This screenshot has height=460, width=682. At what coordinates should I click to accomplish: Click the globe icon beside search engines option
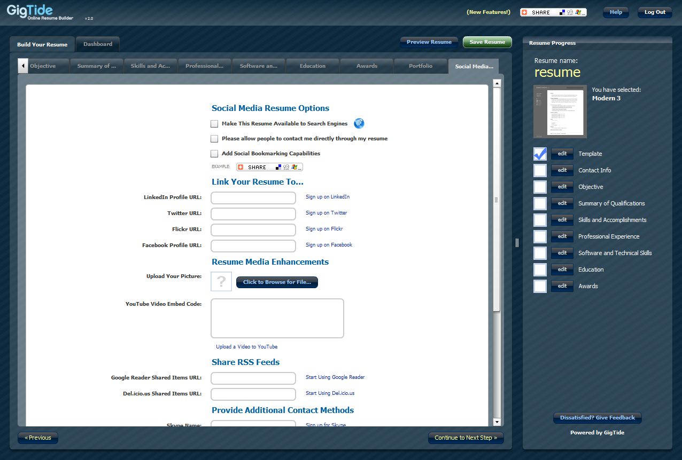point(359,123)
